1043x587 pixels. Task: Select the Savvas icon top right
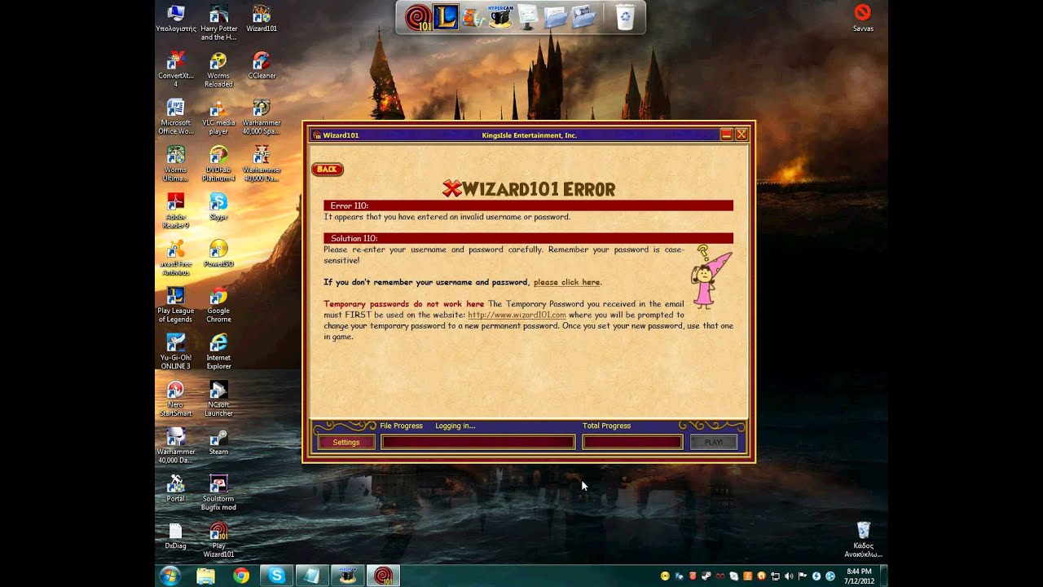point(863,18)
